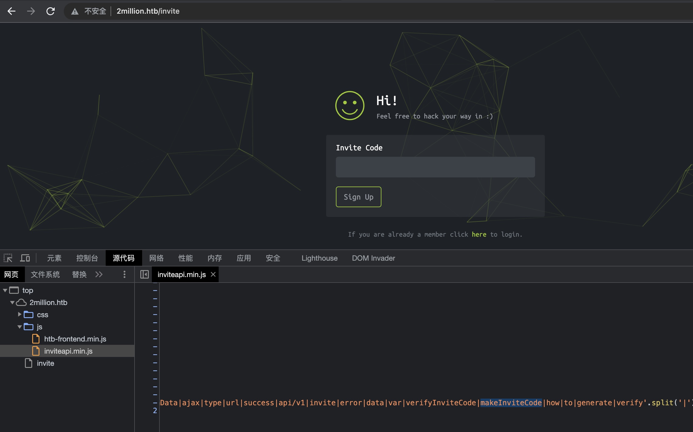The image size is (693, 432).
Task: Select the invite document in tree
Action: [x=45, y=363]
